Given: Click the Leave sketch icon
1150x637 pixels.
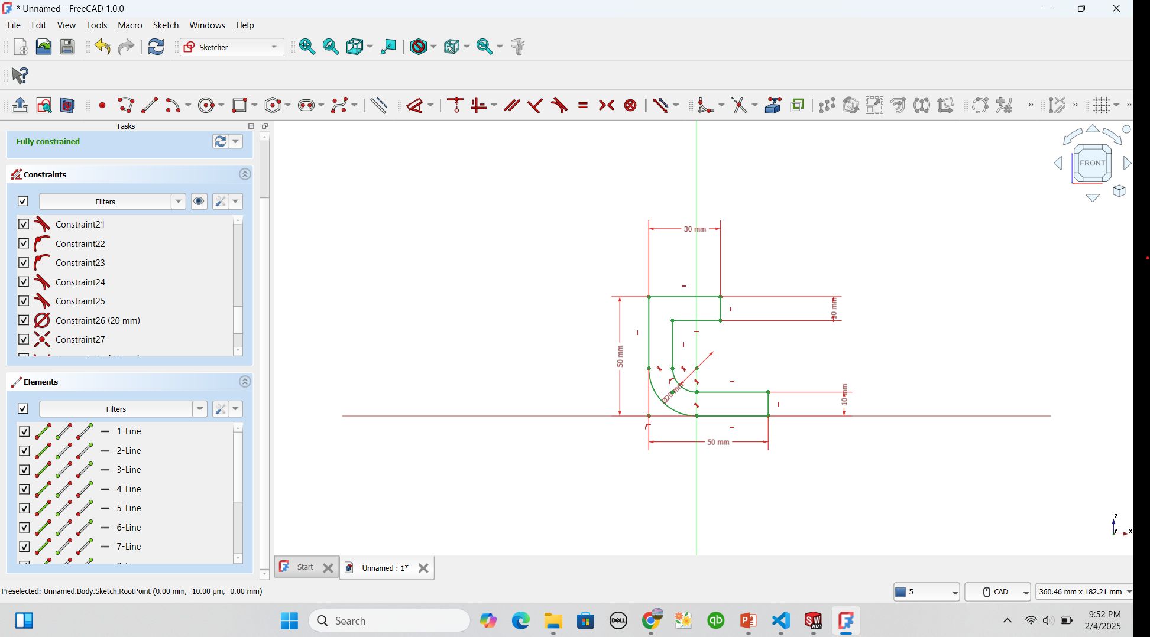Looking at the screenshot, I should point(20,106).
